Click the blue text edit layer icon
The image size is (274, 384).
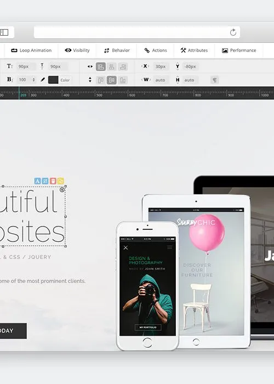click(37, 181)
